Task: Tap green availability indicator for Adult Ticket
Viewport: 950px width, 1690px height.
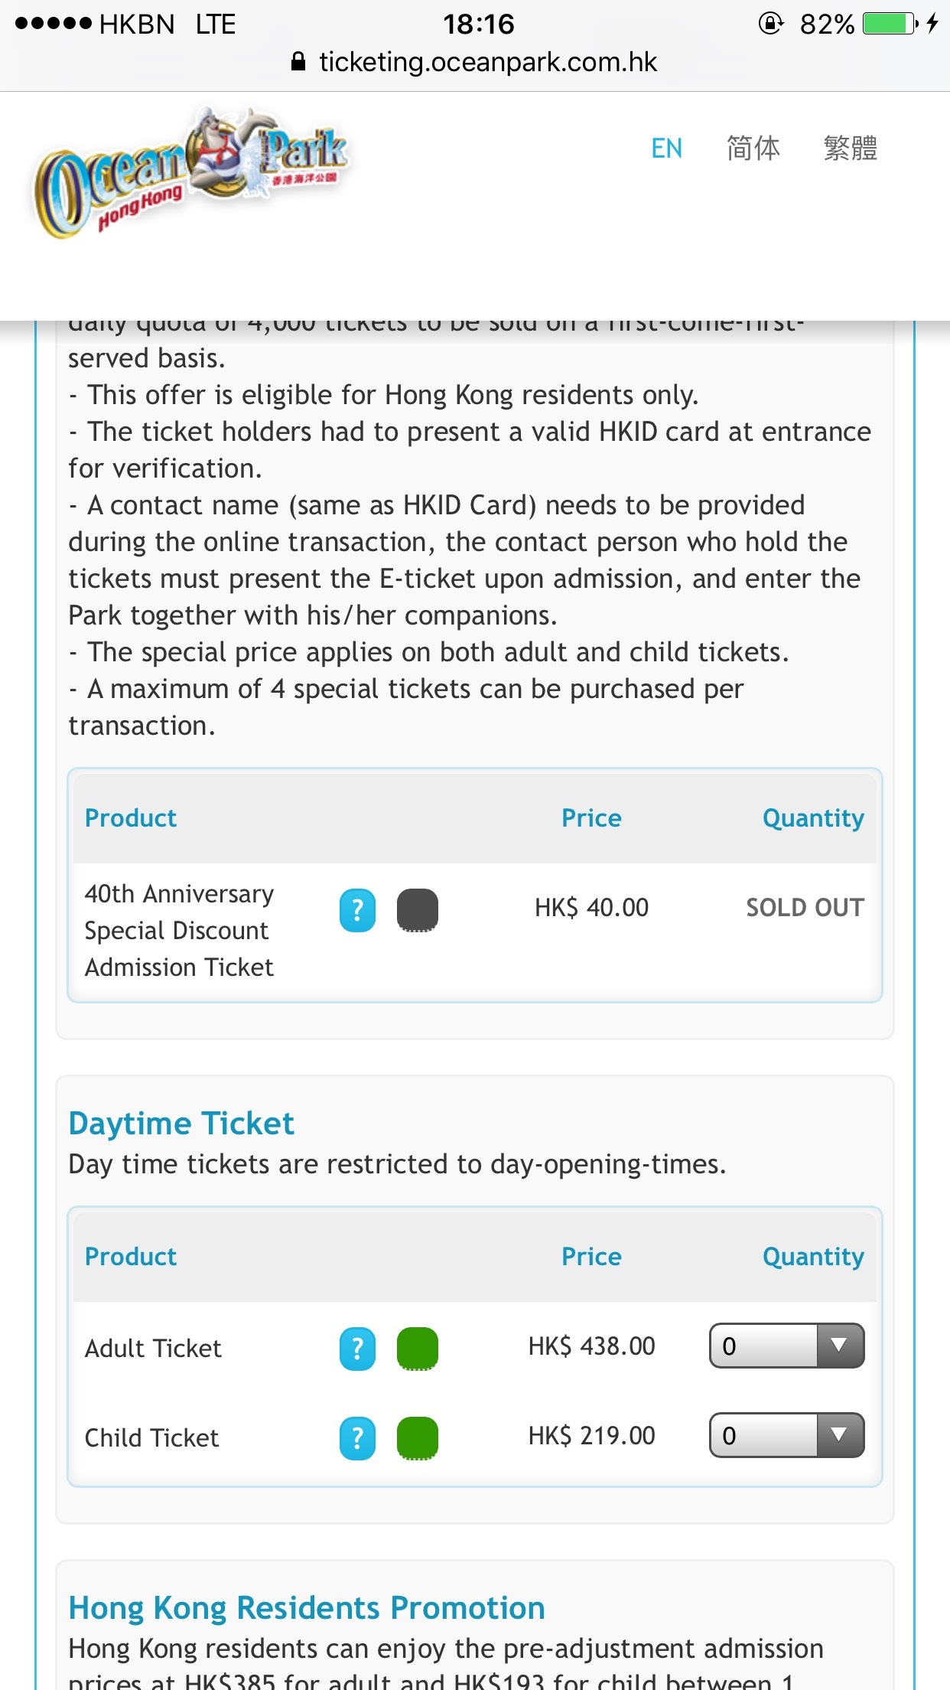Action: coord(418,1349)
